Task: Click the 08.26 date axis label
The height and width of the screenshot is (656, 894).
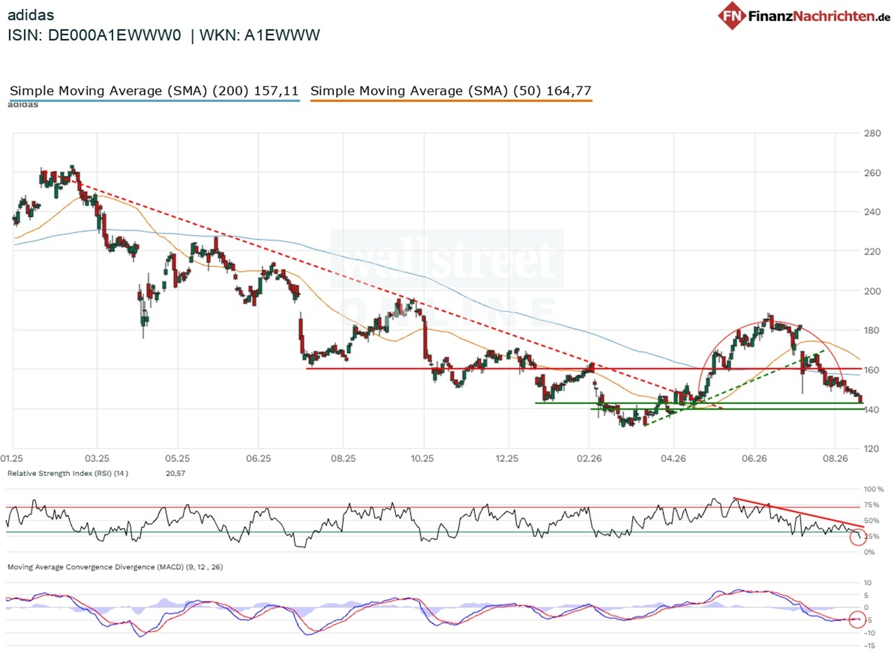Action: 835,459
